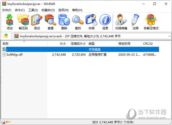
Task: Open the 选项(N) menu
Action: click(x=63, y=10)
